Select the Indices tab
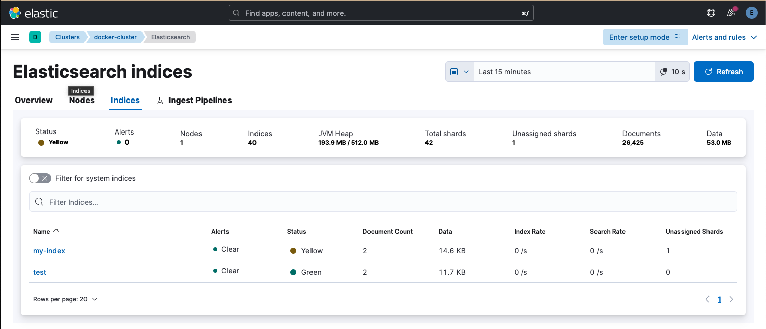 [x=125, y=100]
